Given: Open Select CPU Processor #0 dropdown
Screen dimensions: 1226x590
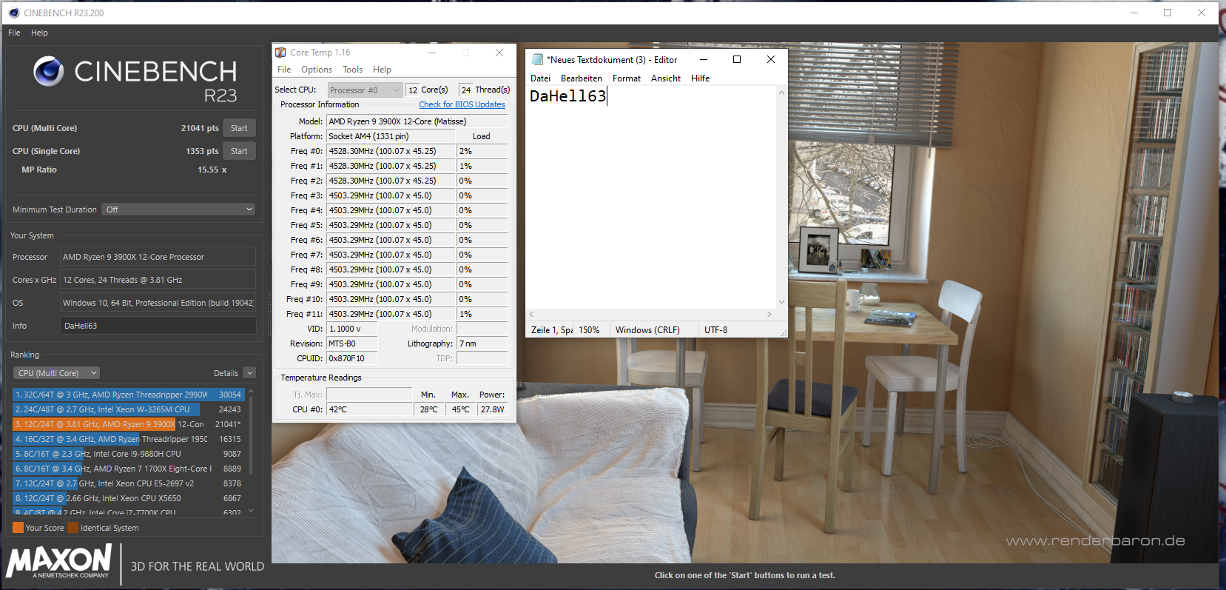Looking at the screenshot, I should tap(366, 90).
